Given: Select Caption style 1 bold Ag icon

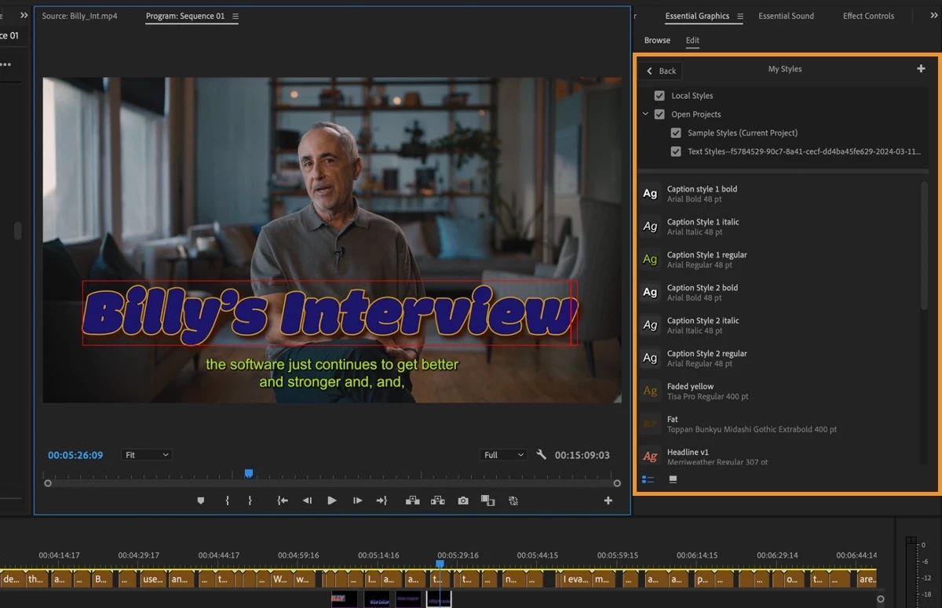Looking at the screenshot, I should (650, 194).
